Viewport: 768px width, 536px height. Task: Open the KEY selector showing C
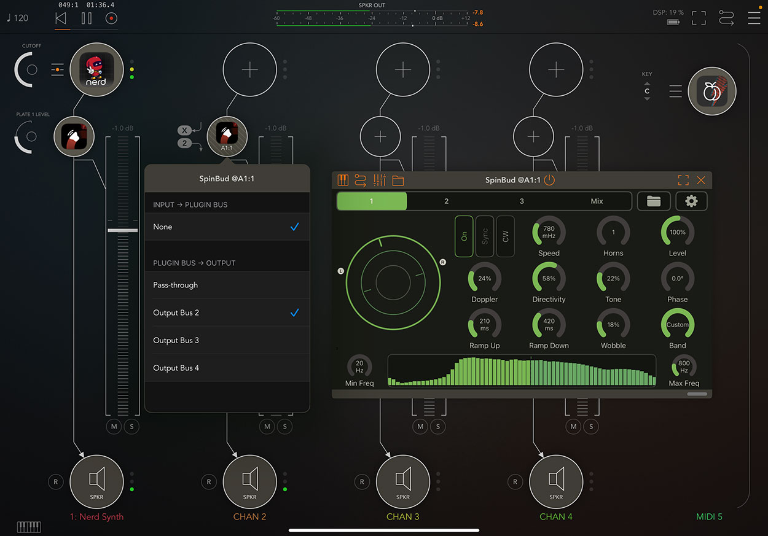point(647,90)
